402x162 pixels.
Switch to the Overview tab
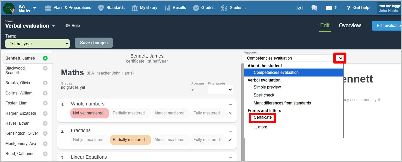[x=350, y=26]
